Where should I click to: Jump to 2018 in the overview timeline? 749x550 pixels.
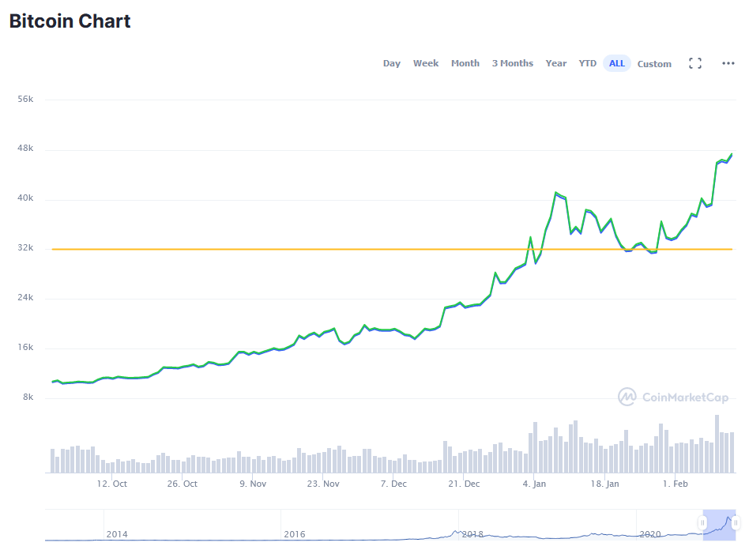[472, 535]
